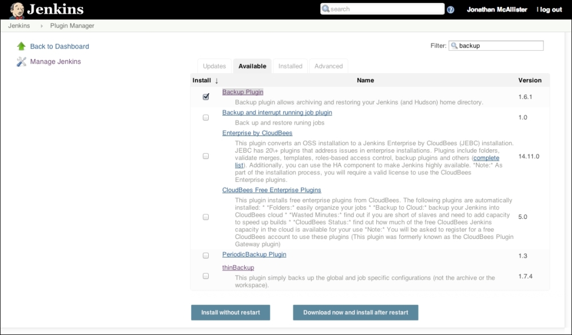Click version 1.0 of Backup and interrupt plugin

[523, 117]
